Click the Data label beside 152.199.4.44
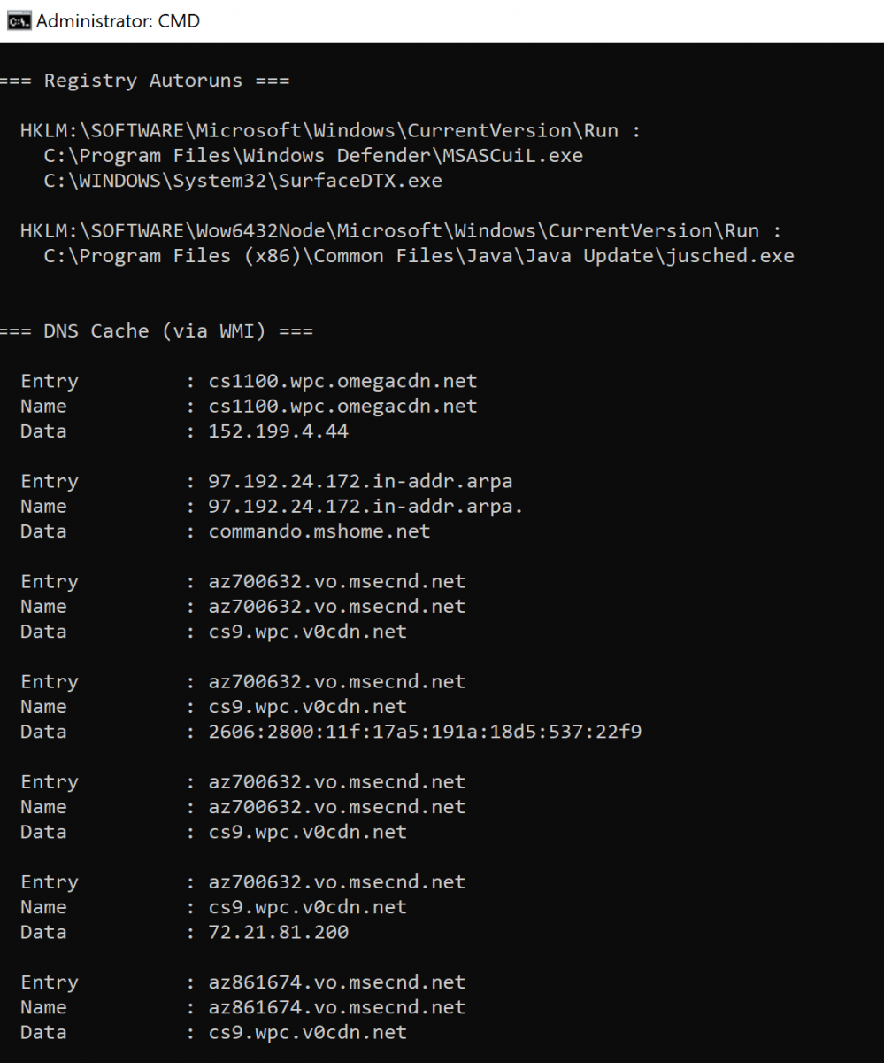The width and height of the screenshot is (884, 1063). click(43, 431)
